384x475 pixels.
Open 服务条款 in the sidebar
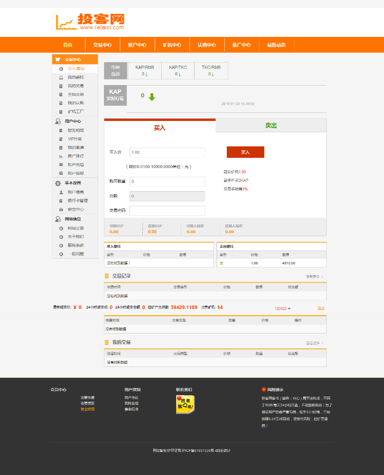76,245
